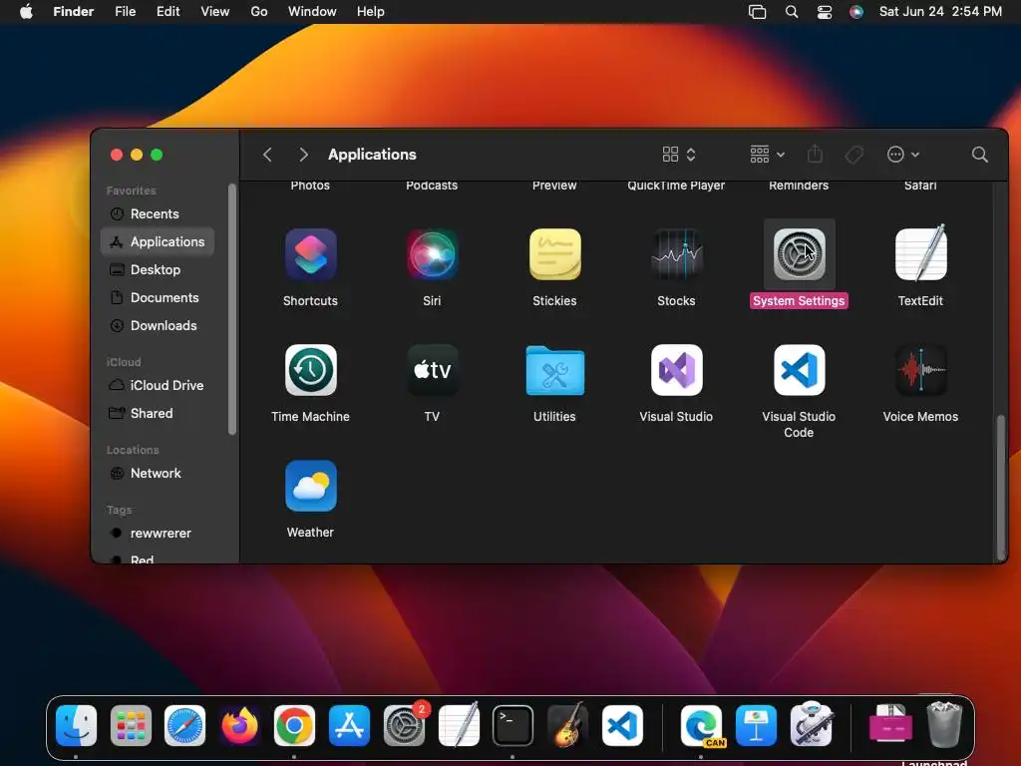Screen dimensions: 1021x766
Task: Click the date and time in menu bar
Action: point(940,11)
